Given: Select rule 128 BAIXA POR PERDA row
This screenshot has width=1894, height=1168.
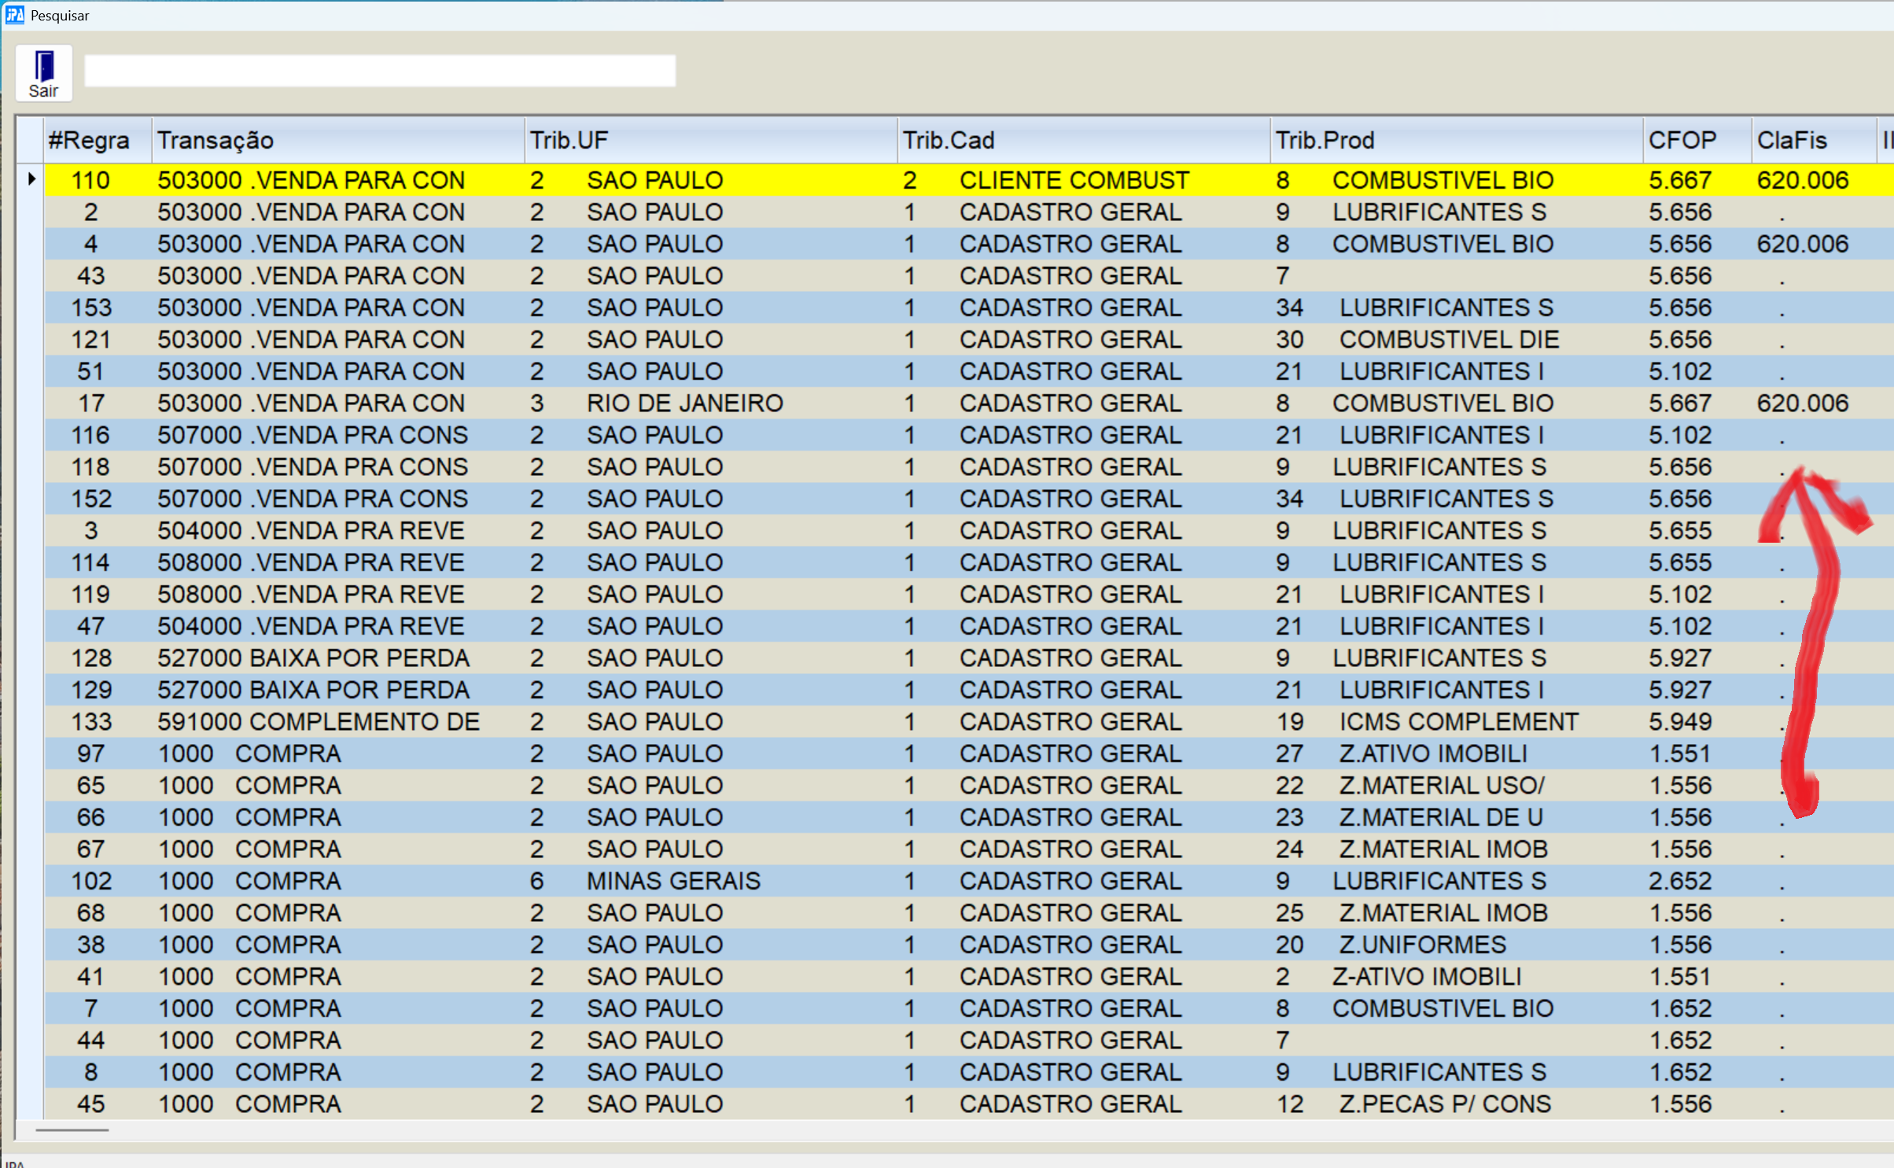Looking at the screenshot, I should pos(313,658).
